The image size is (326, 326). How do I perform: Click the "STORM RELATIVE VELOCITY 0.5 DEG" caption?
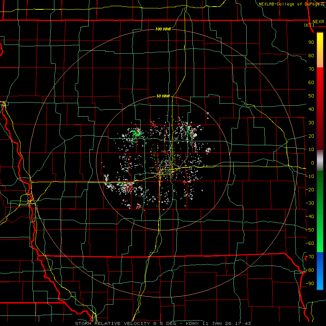pyautogui.click(x=125, y=323)
